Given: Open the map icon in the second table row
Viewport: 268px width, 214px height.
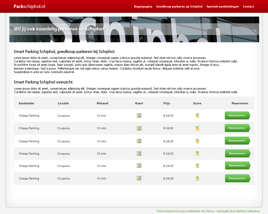Looking at the screenshot, I should tap(139, 128).
